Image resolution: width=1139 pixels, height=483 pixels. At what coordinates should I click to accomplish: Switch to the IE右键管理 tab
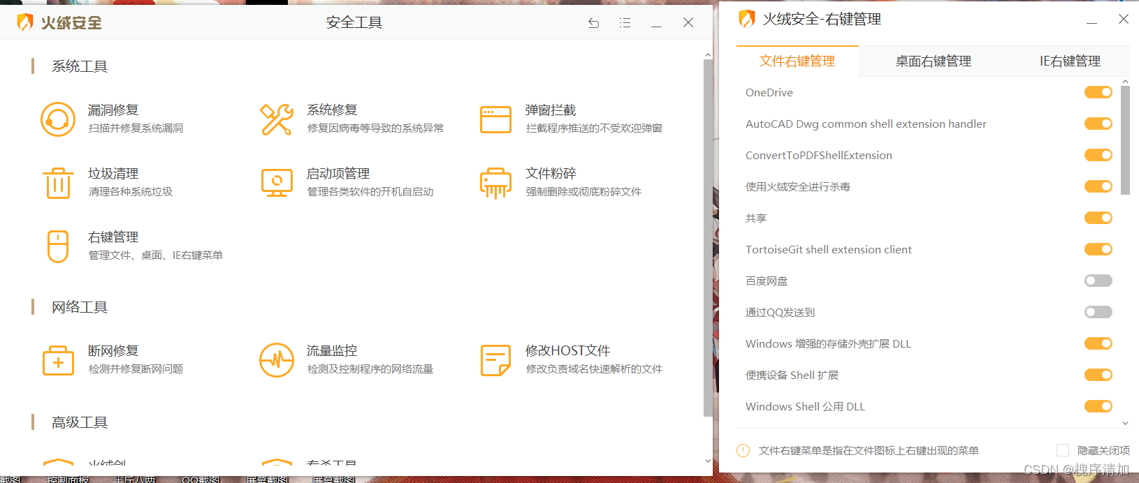[x=1070, y=61]
